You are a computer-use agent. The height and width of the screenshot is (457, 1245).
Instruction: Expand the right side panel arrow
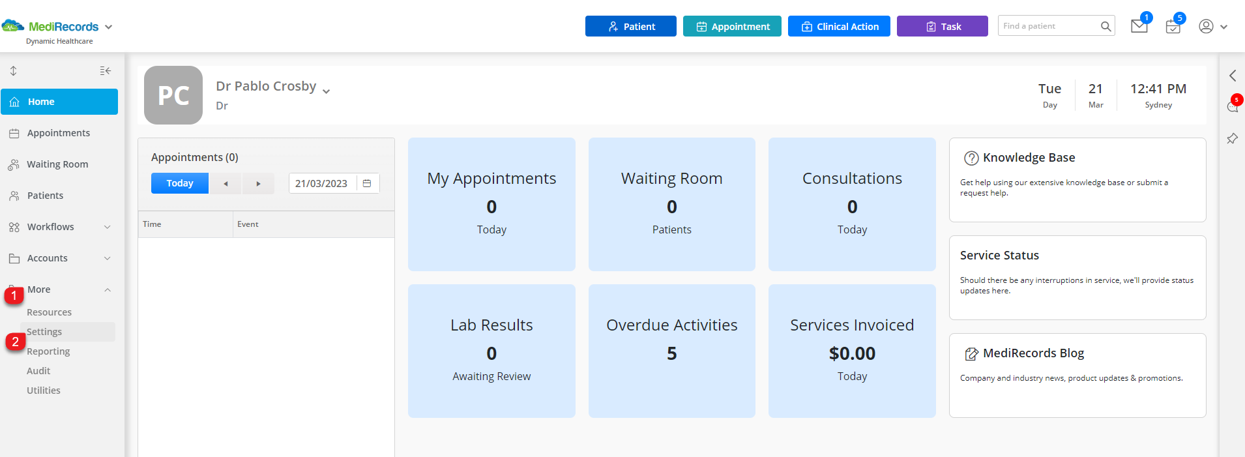(1232, 76)
